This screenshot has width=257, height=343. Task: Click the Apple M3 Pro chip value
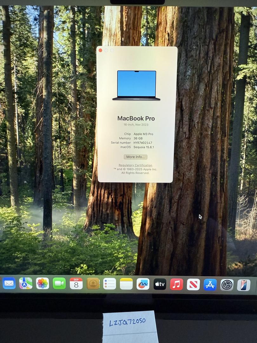pos(143,134)
